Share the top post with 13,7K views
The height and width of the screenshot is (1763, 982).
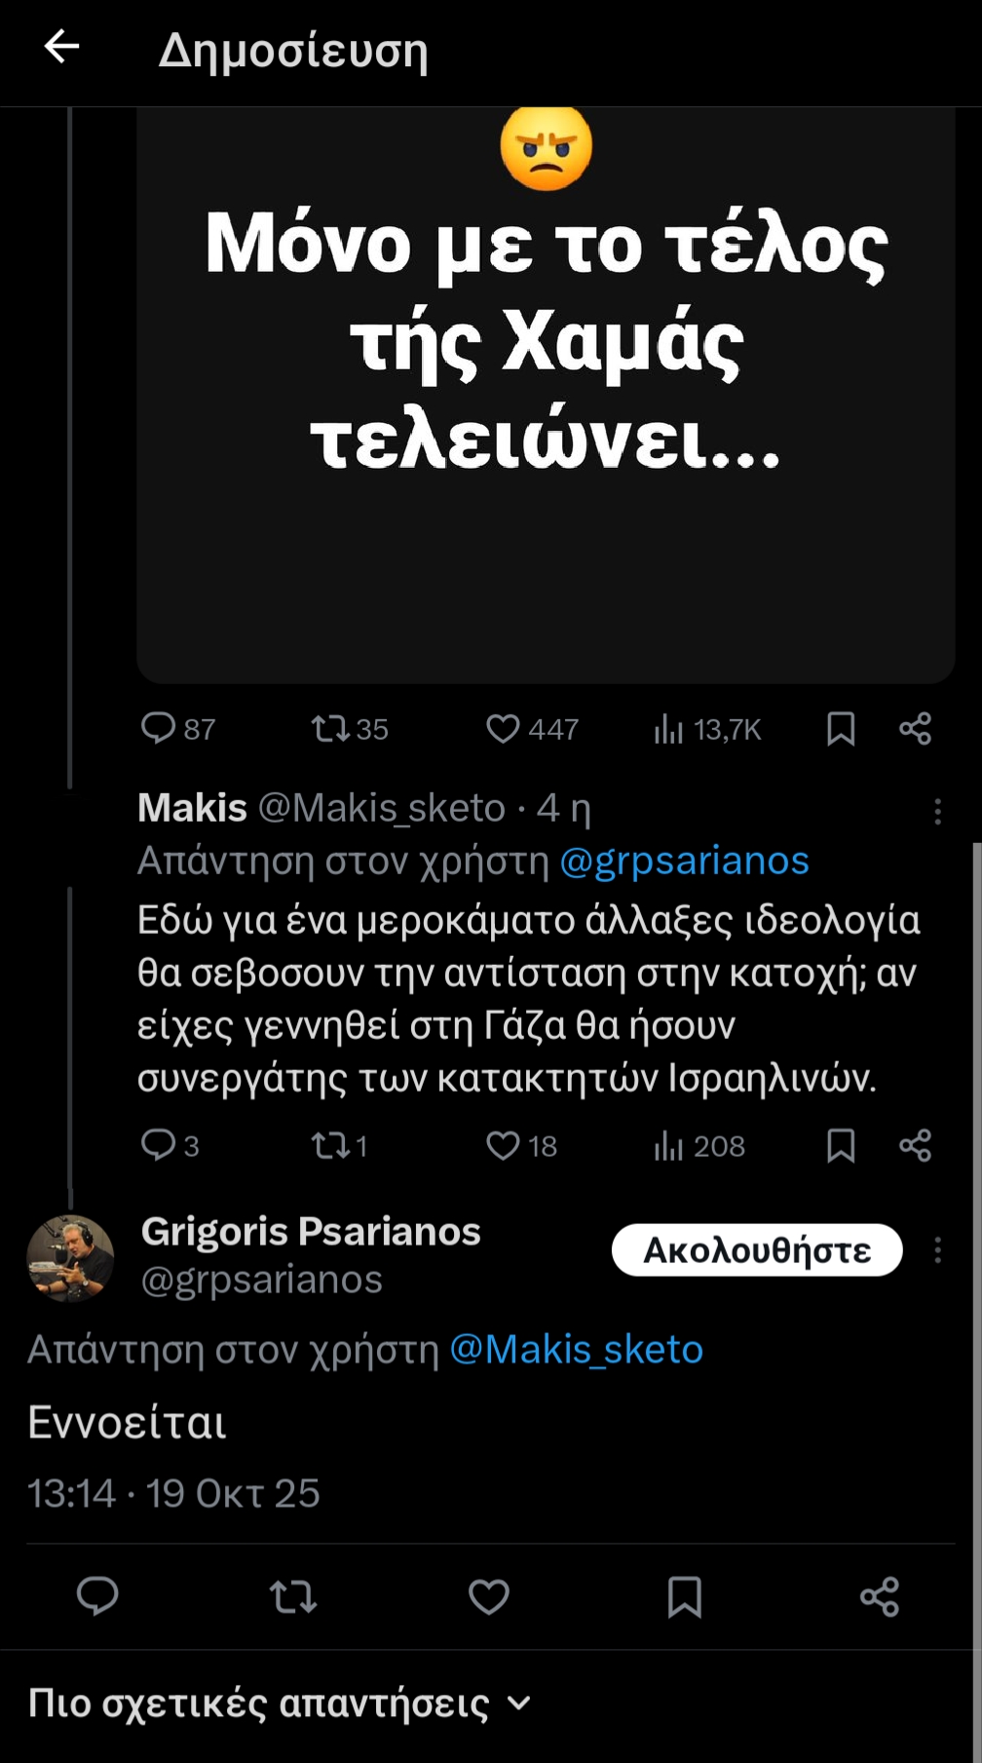pos(915,728)
